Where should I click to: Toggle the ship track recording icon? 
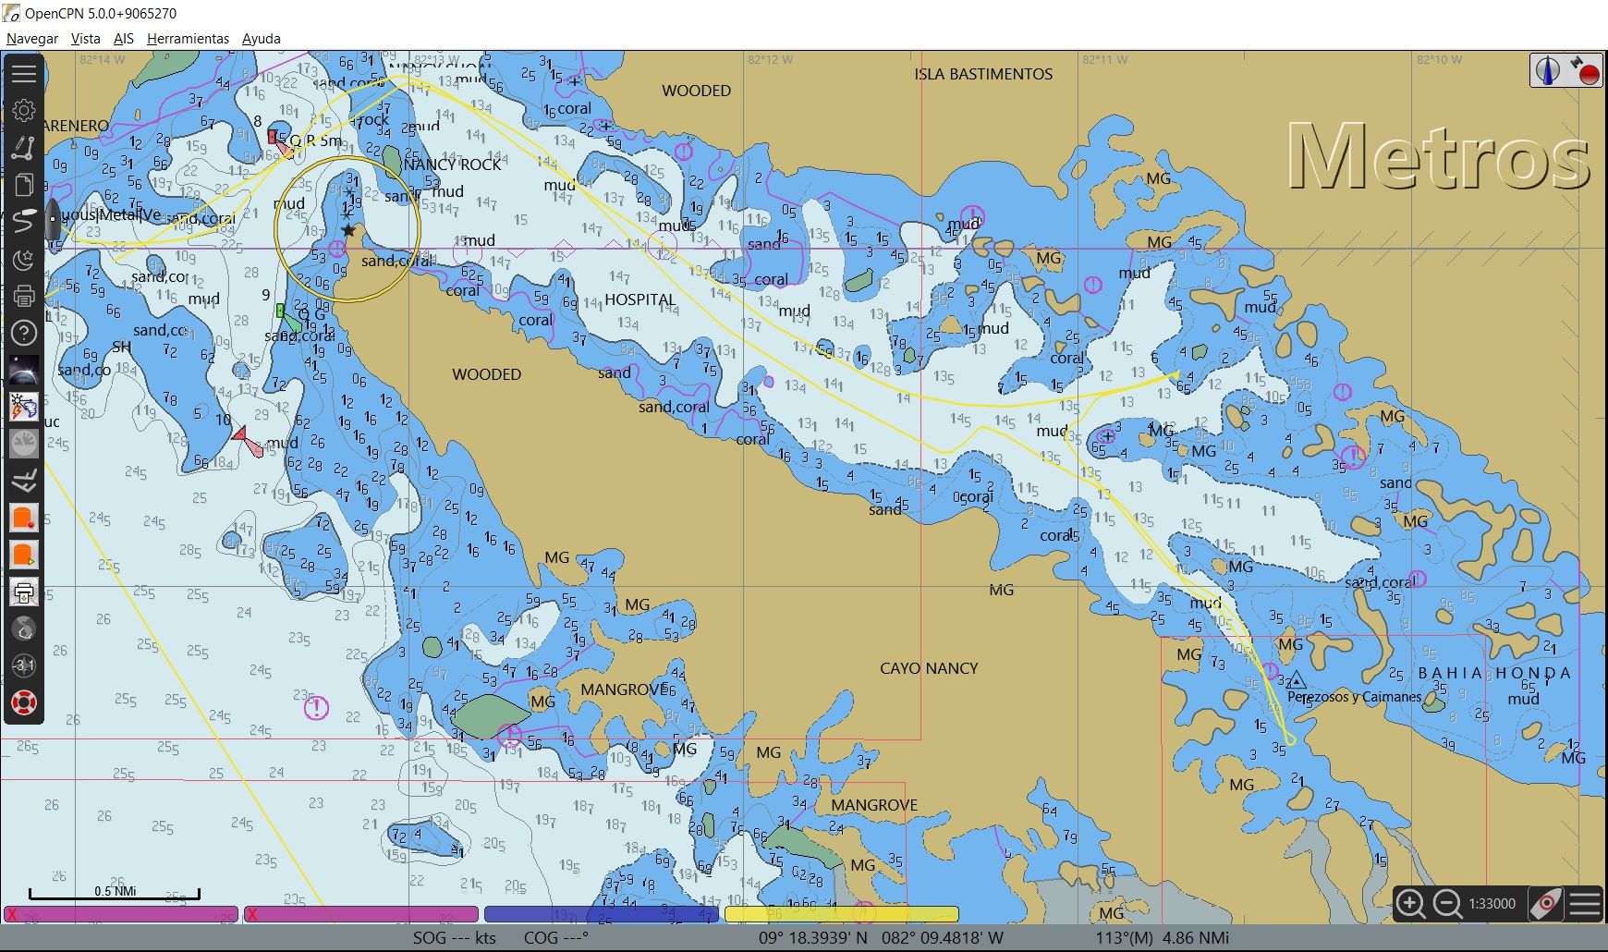click(x=24, y=221)
